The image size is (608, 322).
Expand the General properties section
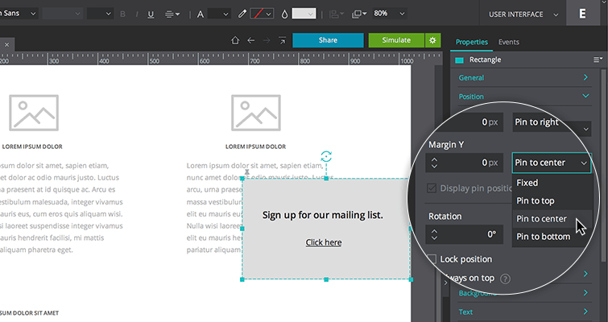523,78
